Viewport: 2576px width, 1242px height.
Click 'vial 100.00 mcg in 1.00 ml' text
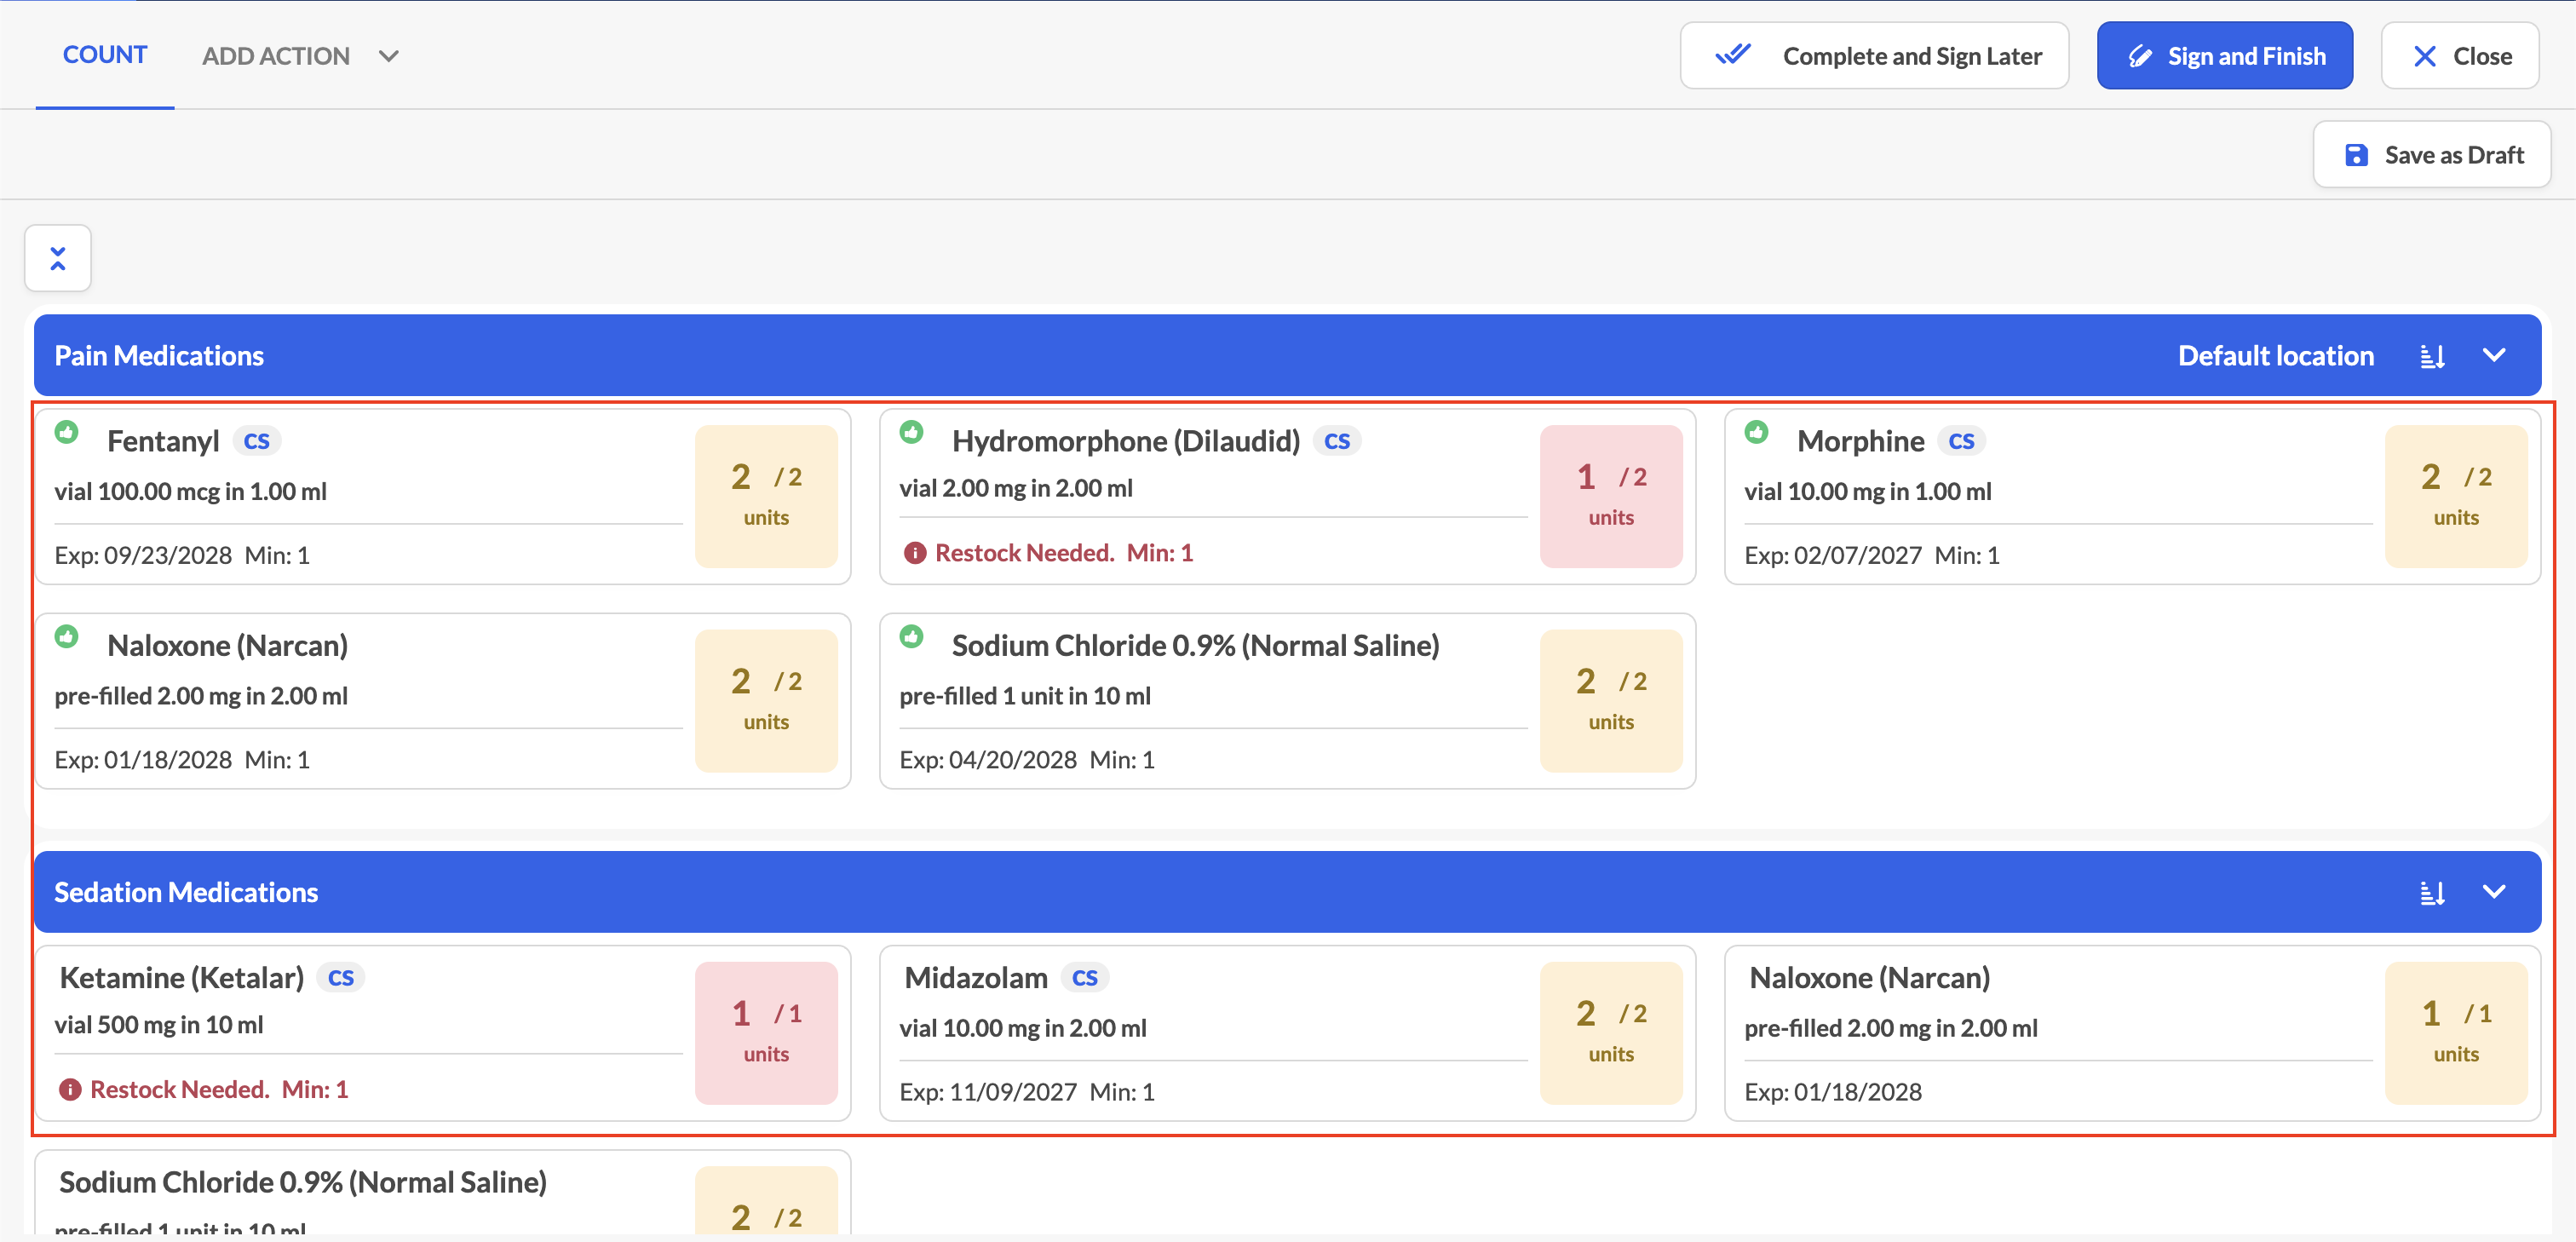(x=190, y=492)
